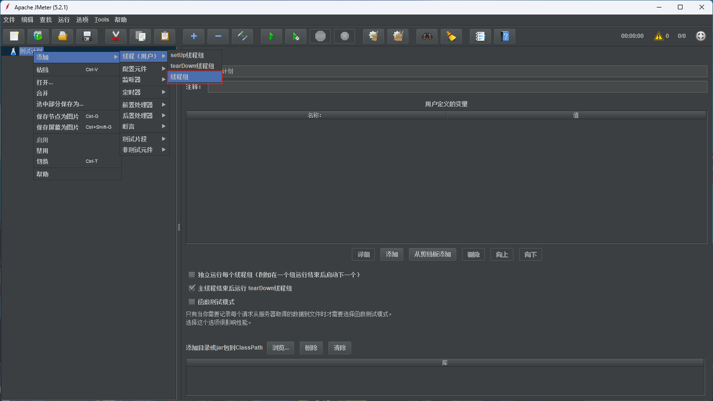
Task: Click the Search binoculars icon
Action: pyautogui.click(x=427, y=36)
